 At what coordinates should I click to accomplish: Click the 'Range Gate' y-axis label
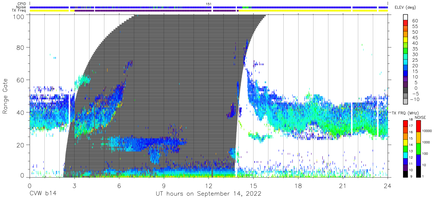(x=6, y=96)
